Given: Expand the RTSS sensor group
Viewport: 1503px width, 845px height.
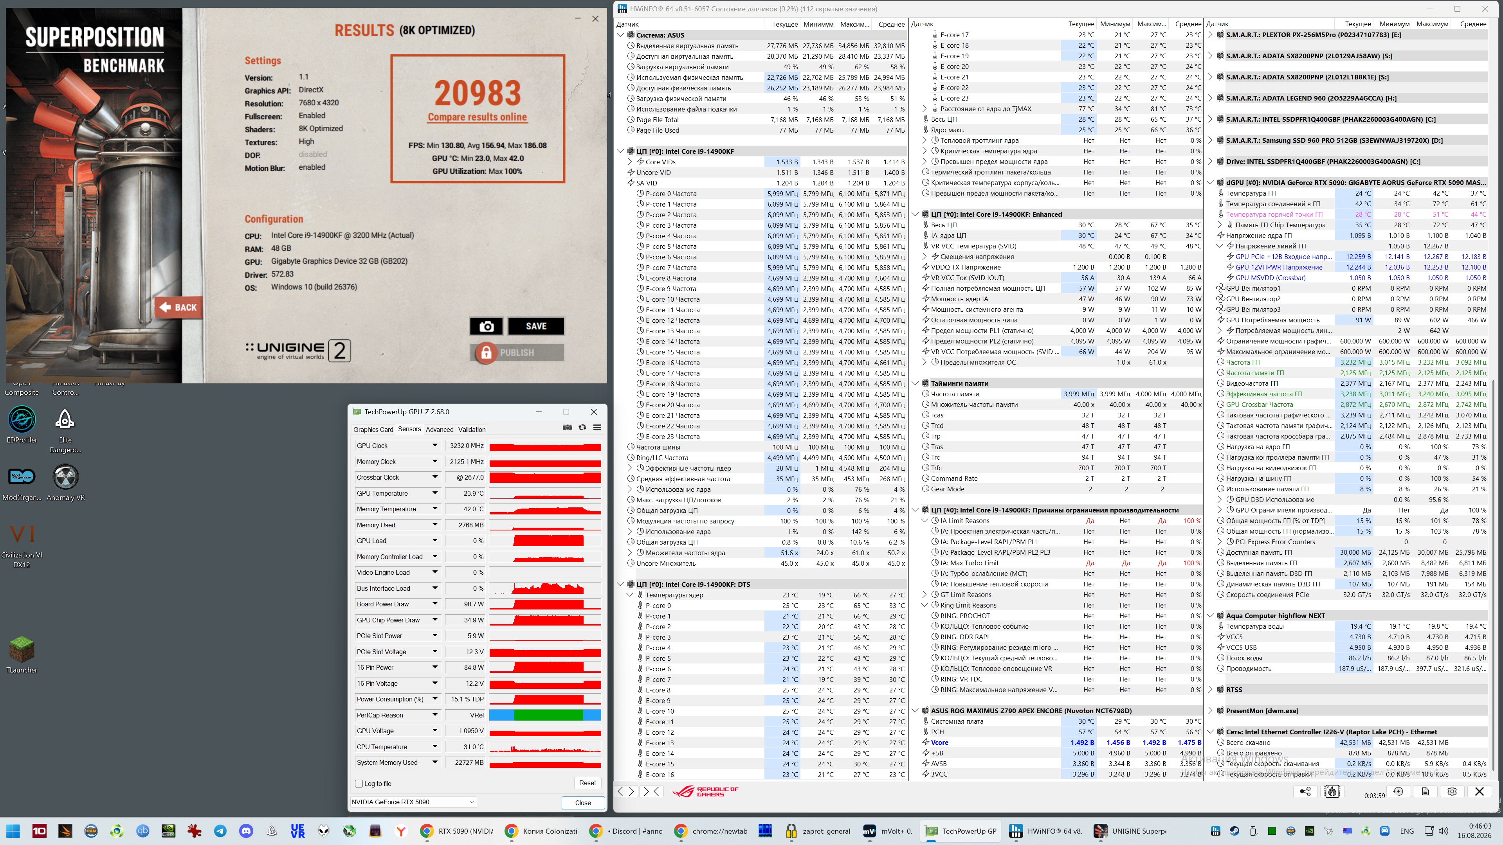Looking at the screenshot, I should 1210,689.
